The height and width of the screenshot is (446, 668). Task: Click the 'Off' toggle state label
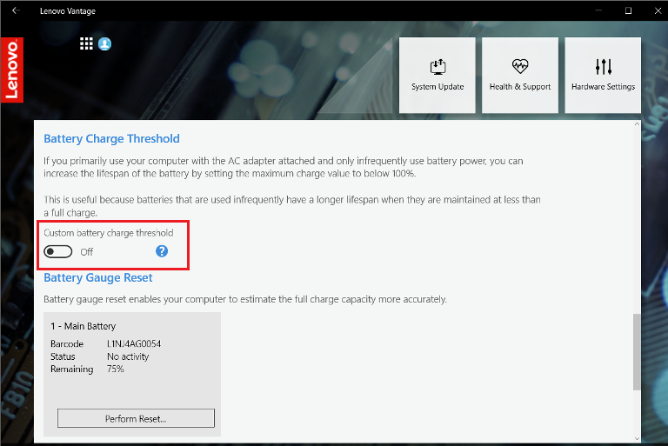(x=86, y=252)
